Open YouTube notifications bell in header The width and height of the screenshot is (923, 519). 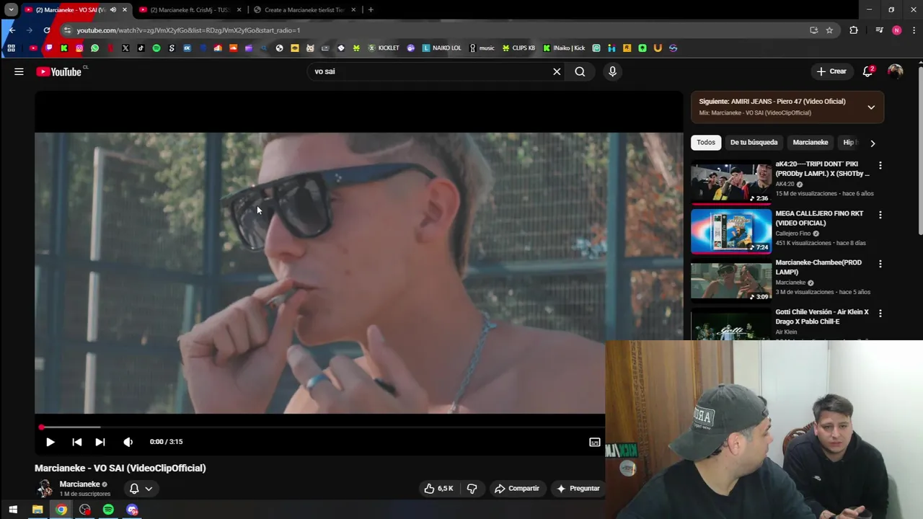click(868, 71)
